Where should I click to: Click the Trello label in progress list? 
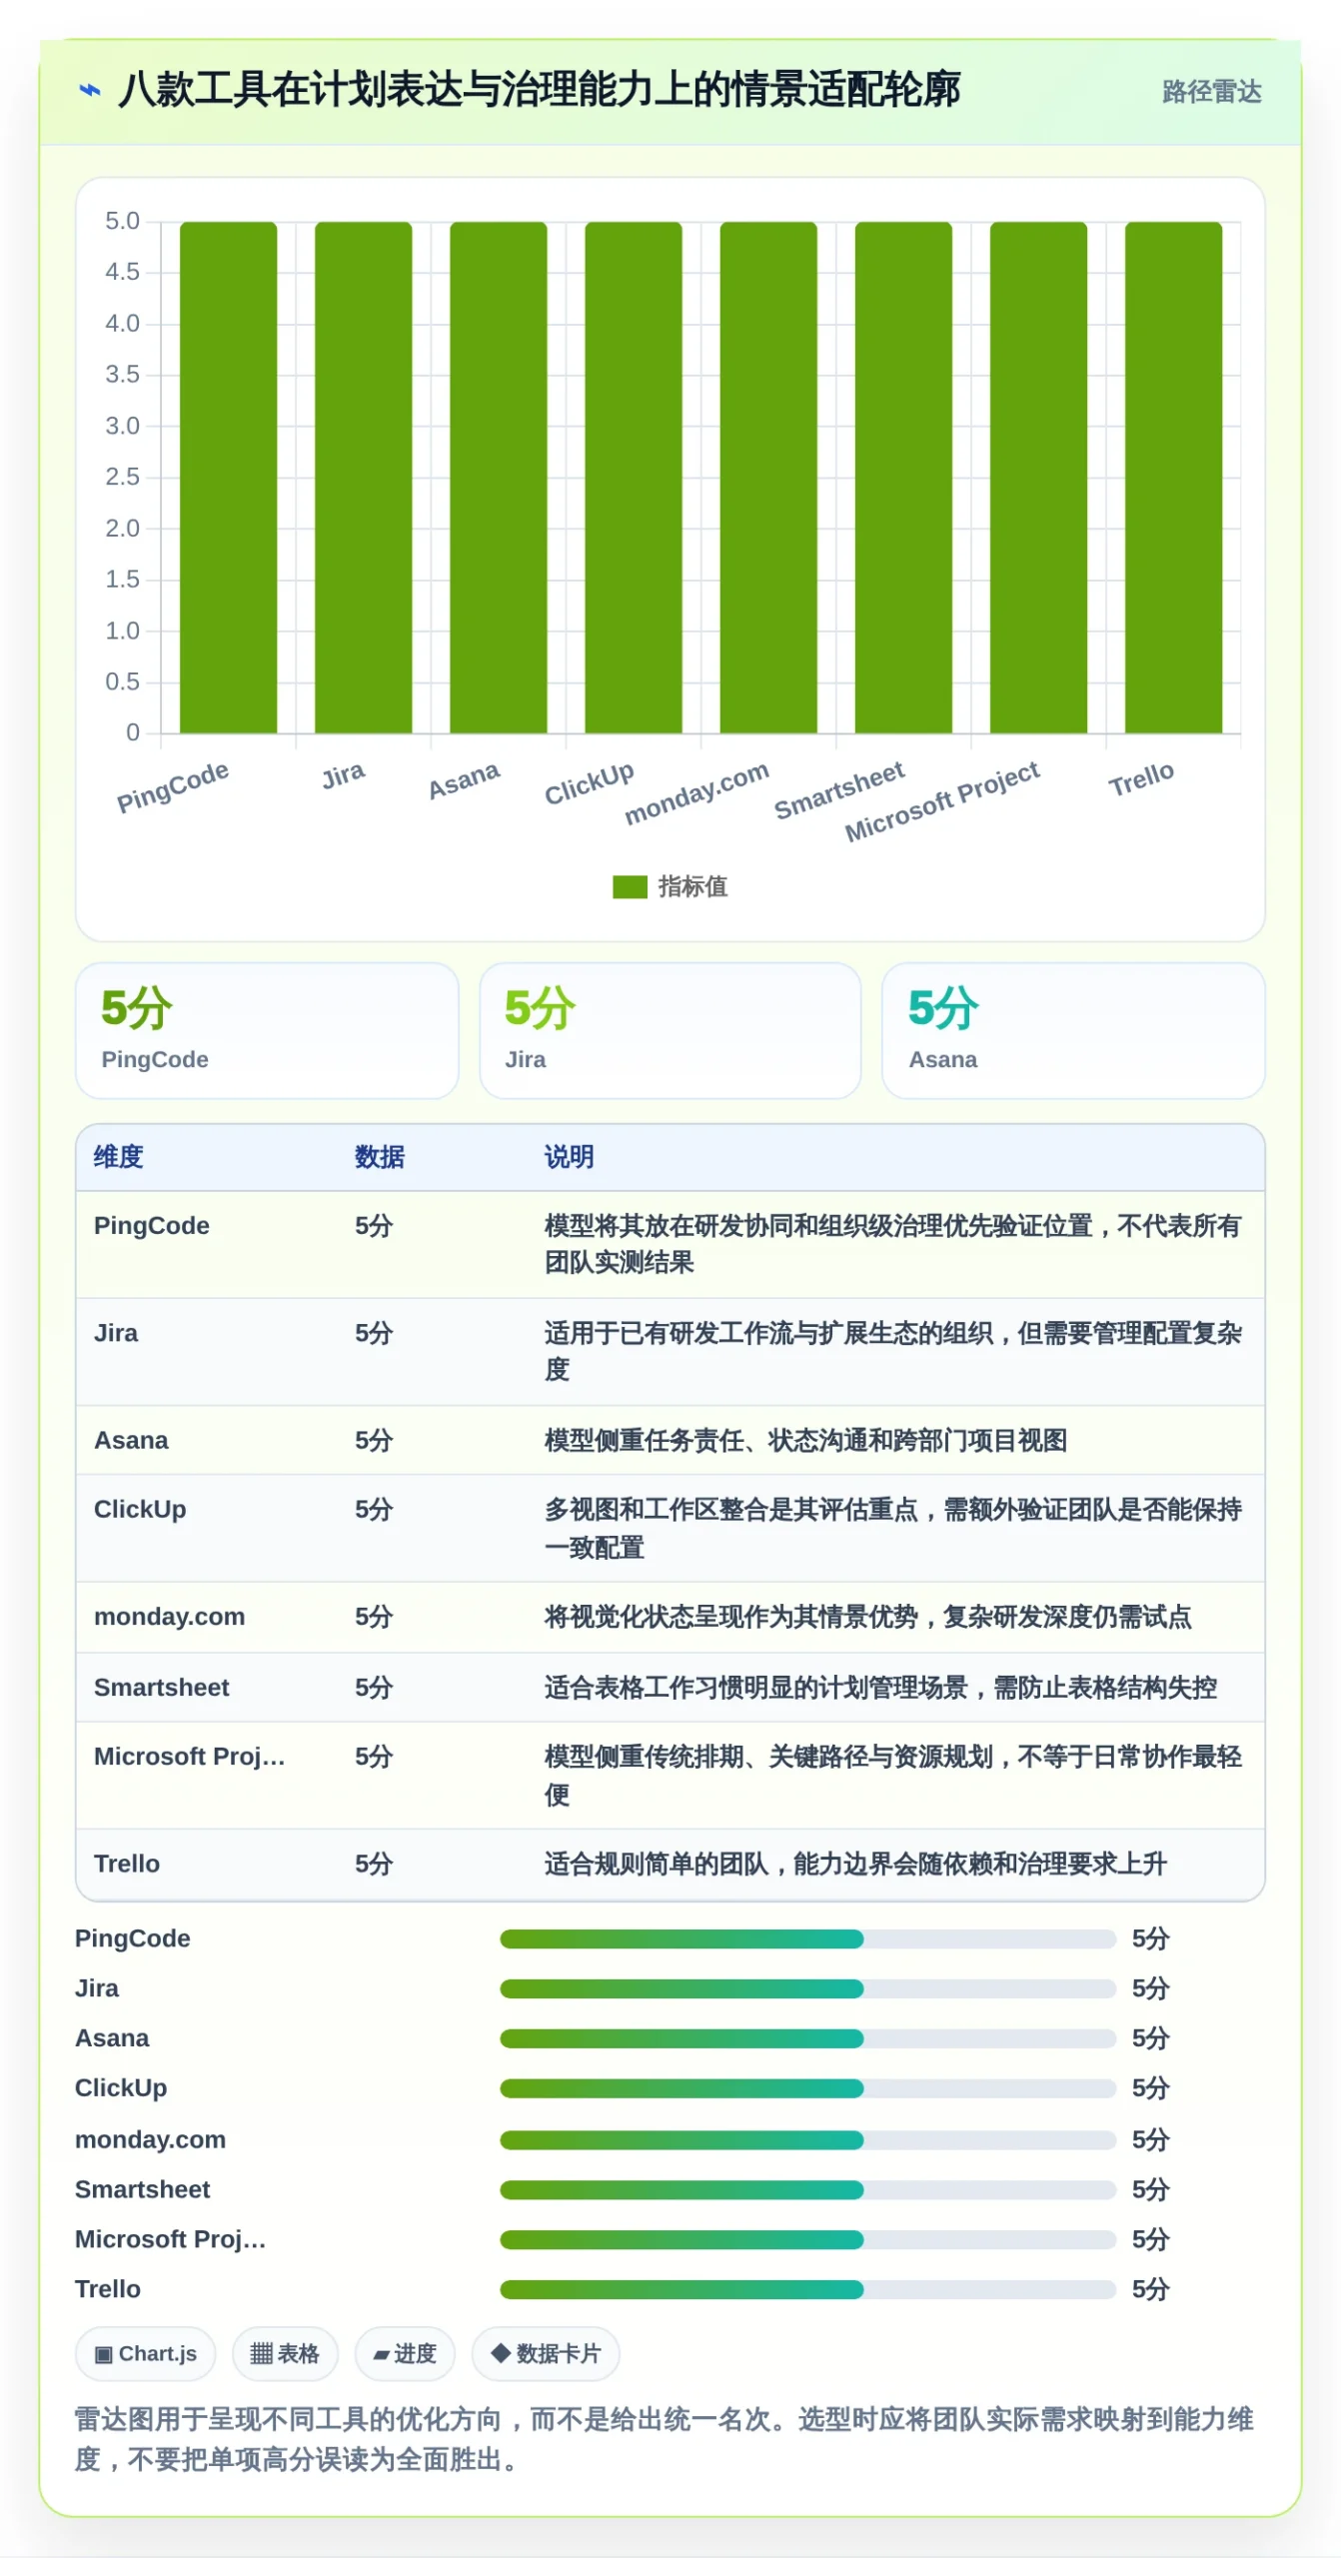[108, 2289]
